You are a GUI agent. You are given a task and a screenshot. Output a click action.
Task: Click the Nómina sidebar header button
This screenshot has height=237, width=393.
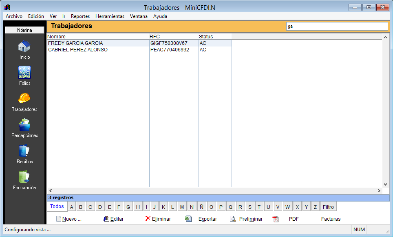(x=24, y=30)
